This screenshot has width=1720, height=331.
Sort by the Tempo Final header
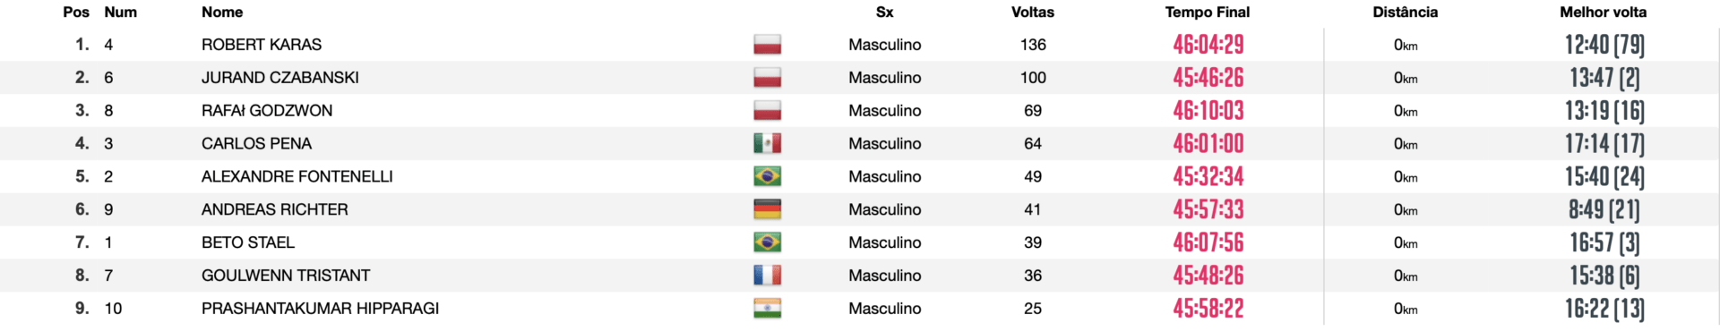point(1208,13)
